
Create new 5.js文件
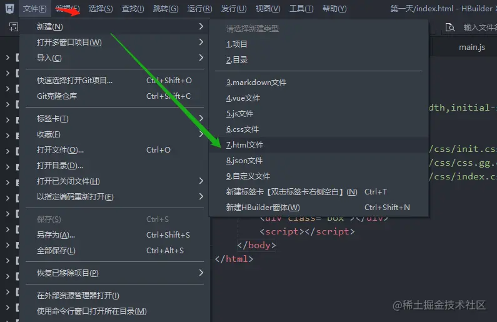(x=319, y=113)
